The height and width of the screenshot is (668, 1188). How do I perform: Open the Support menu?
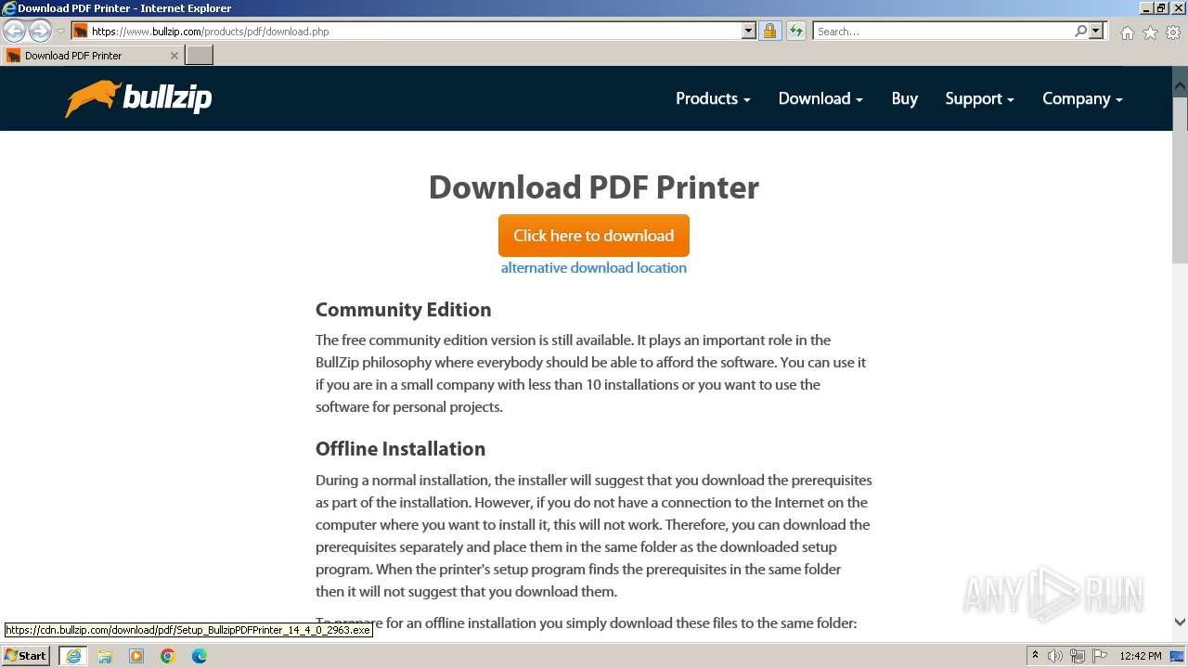(x=979, y=98)
